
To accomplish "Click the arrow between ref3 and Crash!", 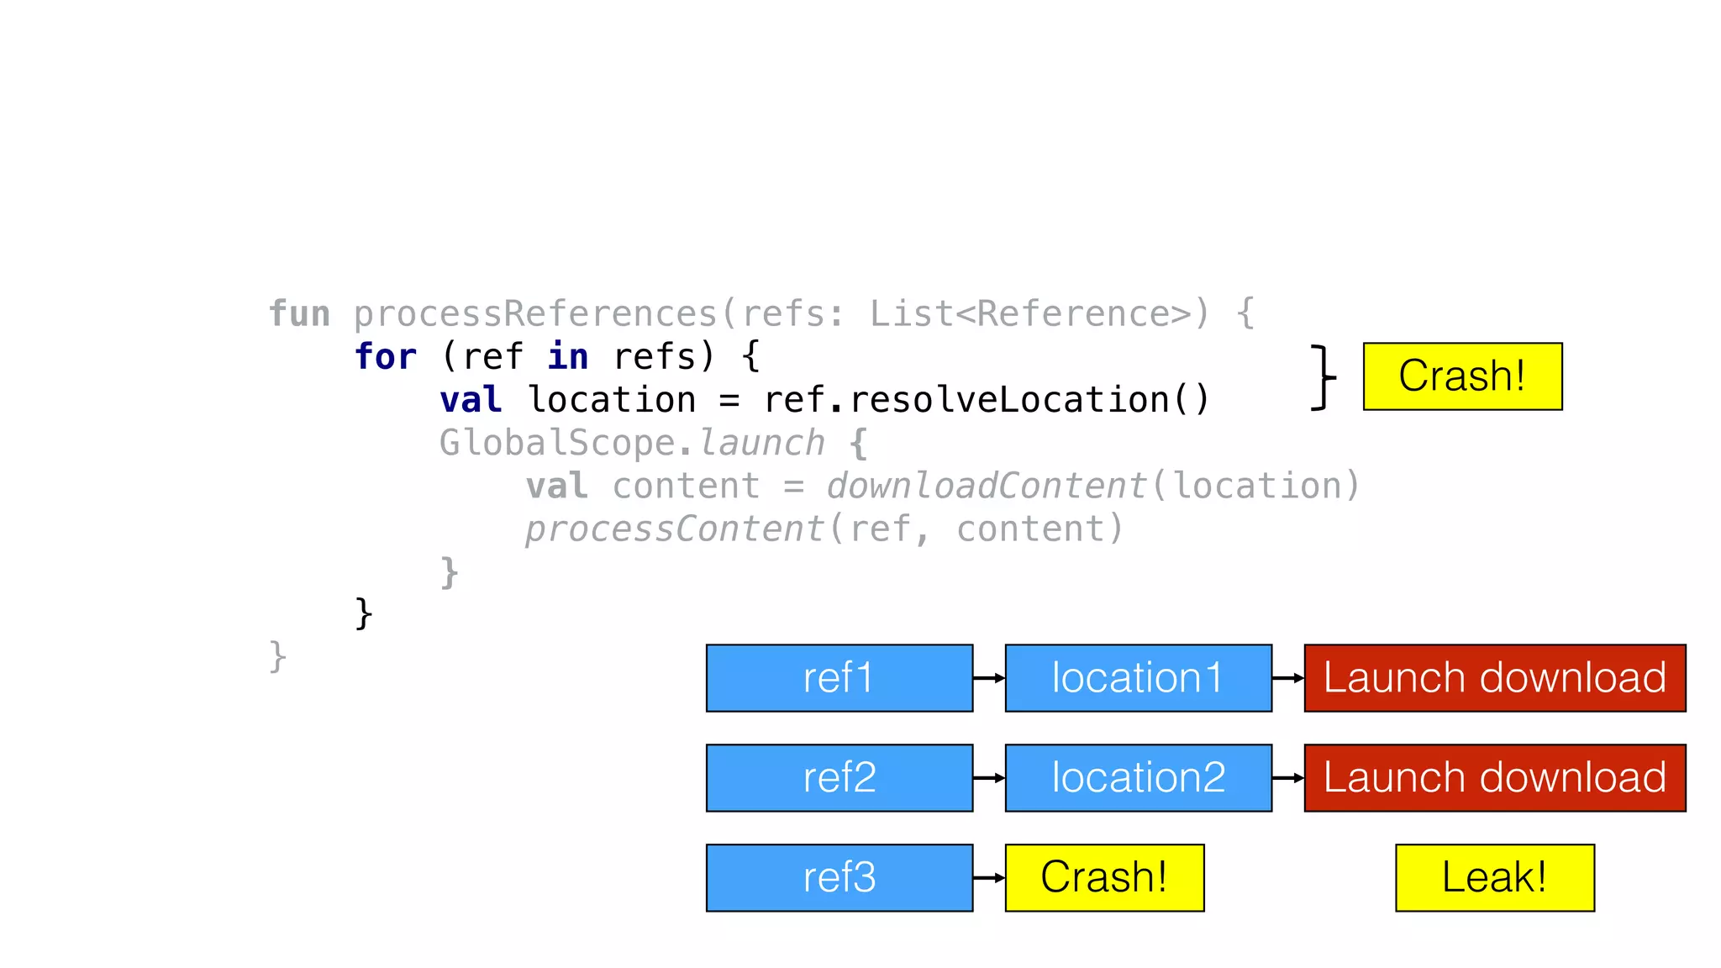I will [989, 878].
